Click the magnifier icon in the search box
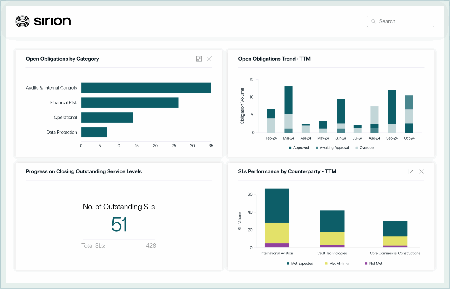Viewport: 450px width, 289px height. coord(374,21)
